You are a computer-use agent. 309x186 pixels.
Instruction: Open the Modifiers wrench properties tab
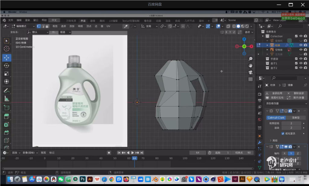(x=259, y=142)
